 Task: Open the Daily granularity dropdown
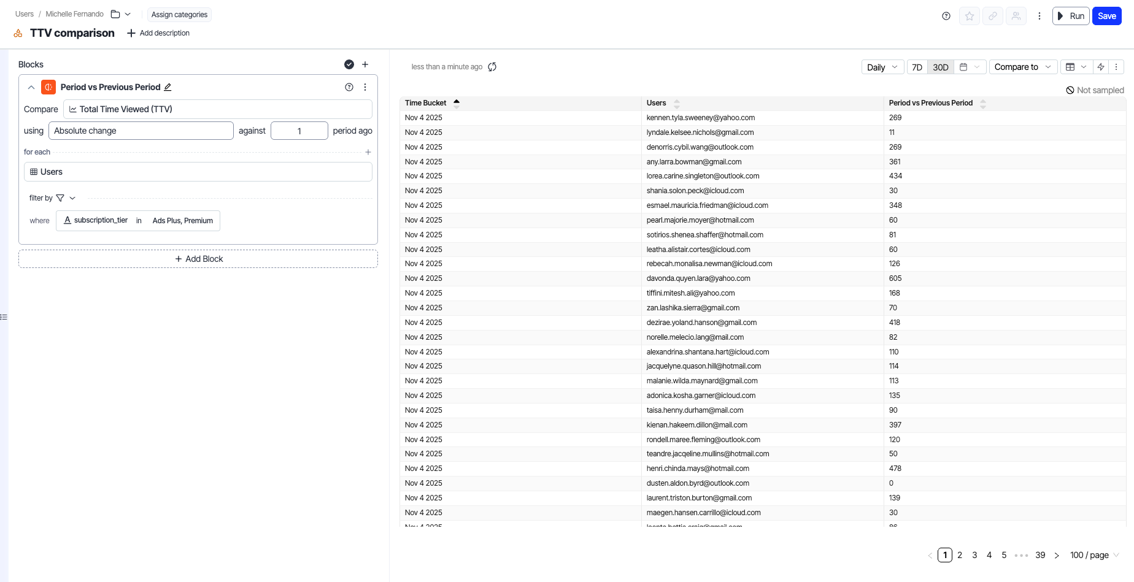[882, 67]
